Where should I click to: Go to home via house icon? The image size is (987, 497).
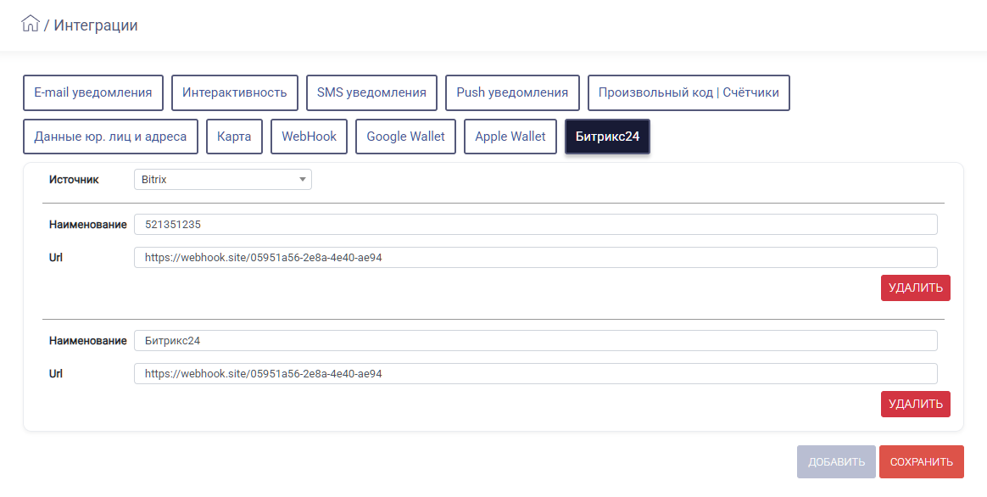click(30, 24)
